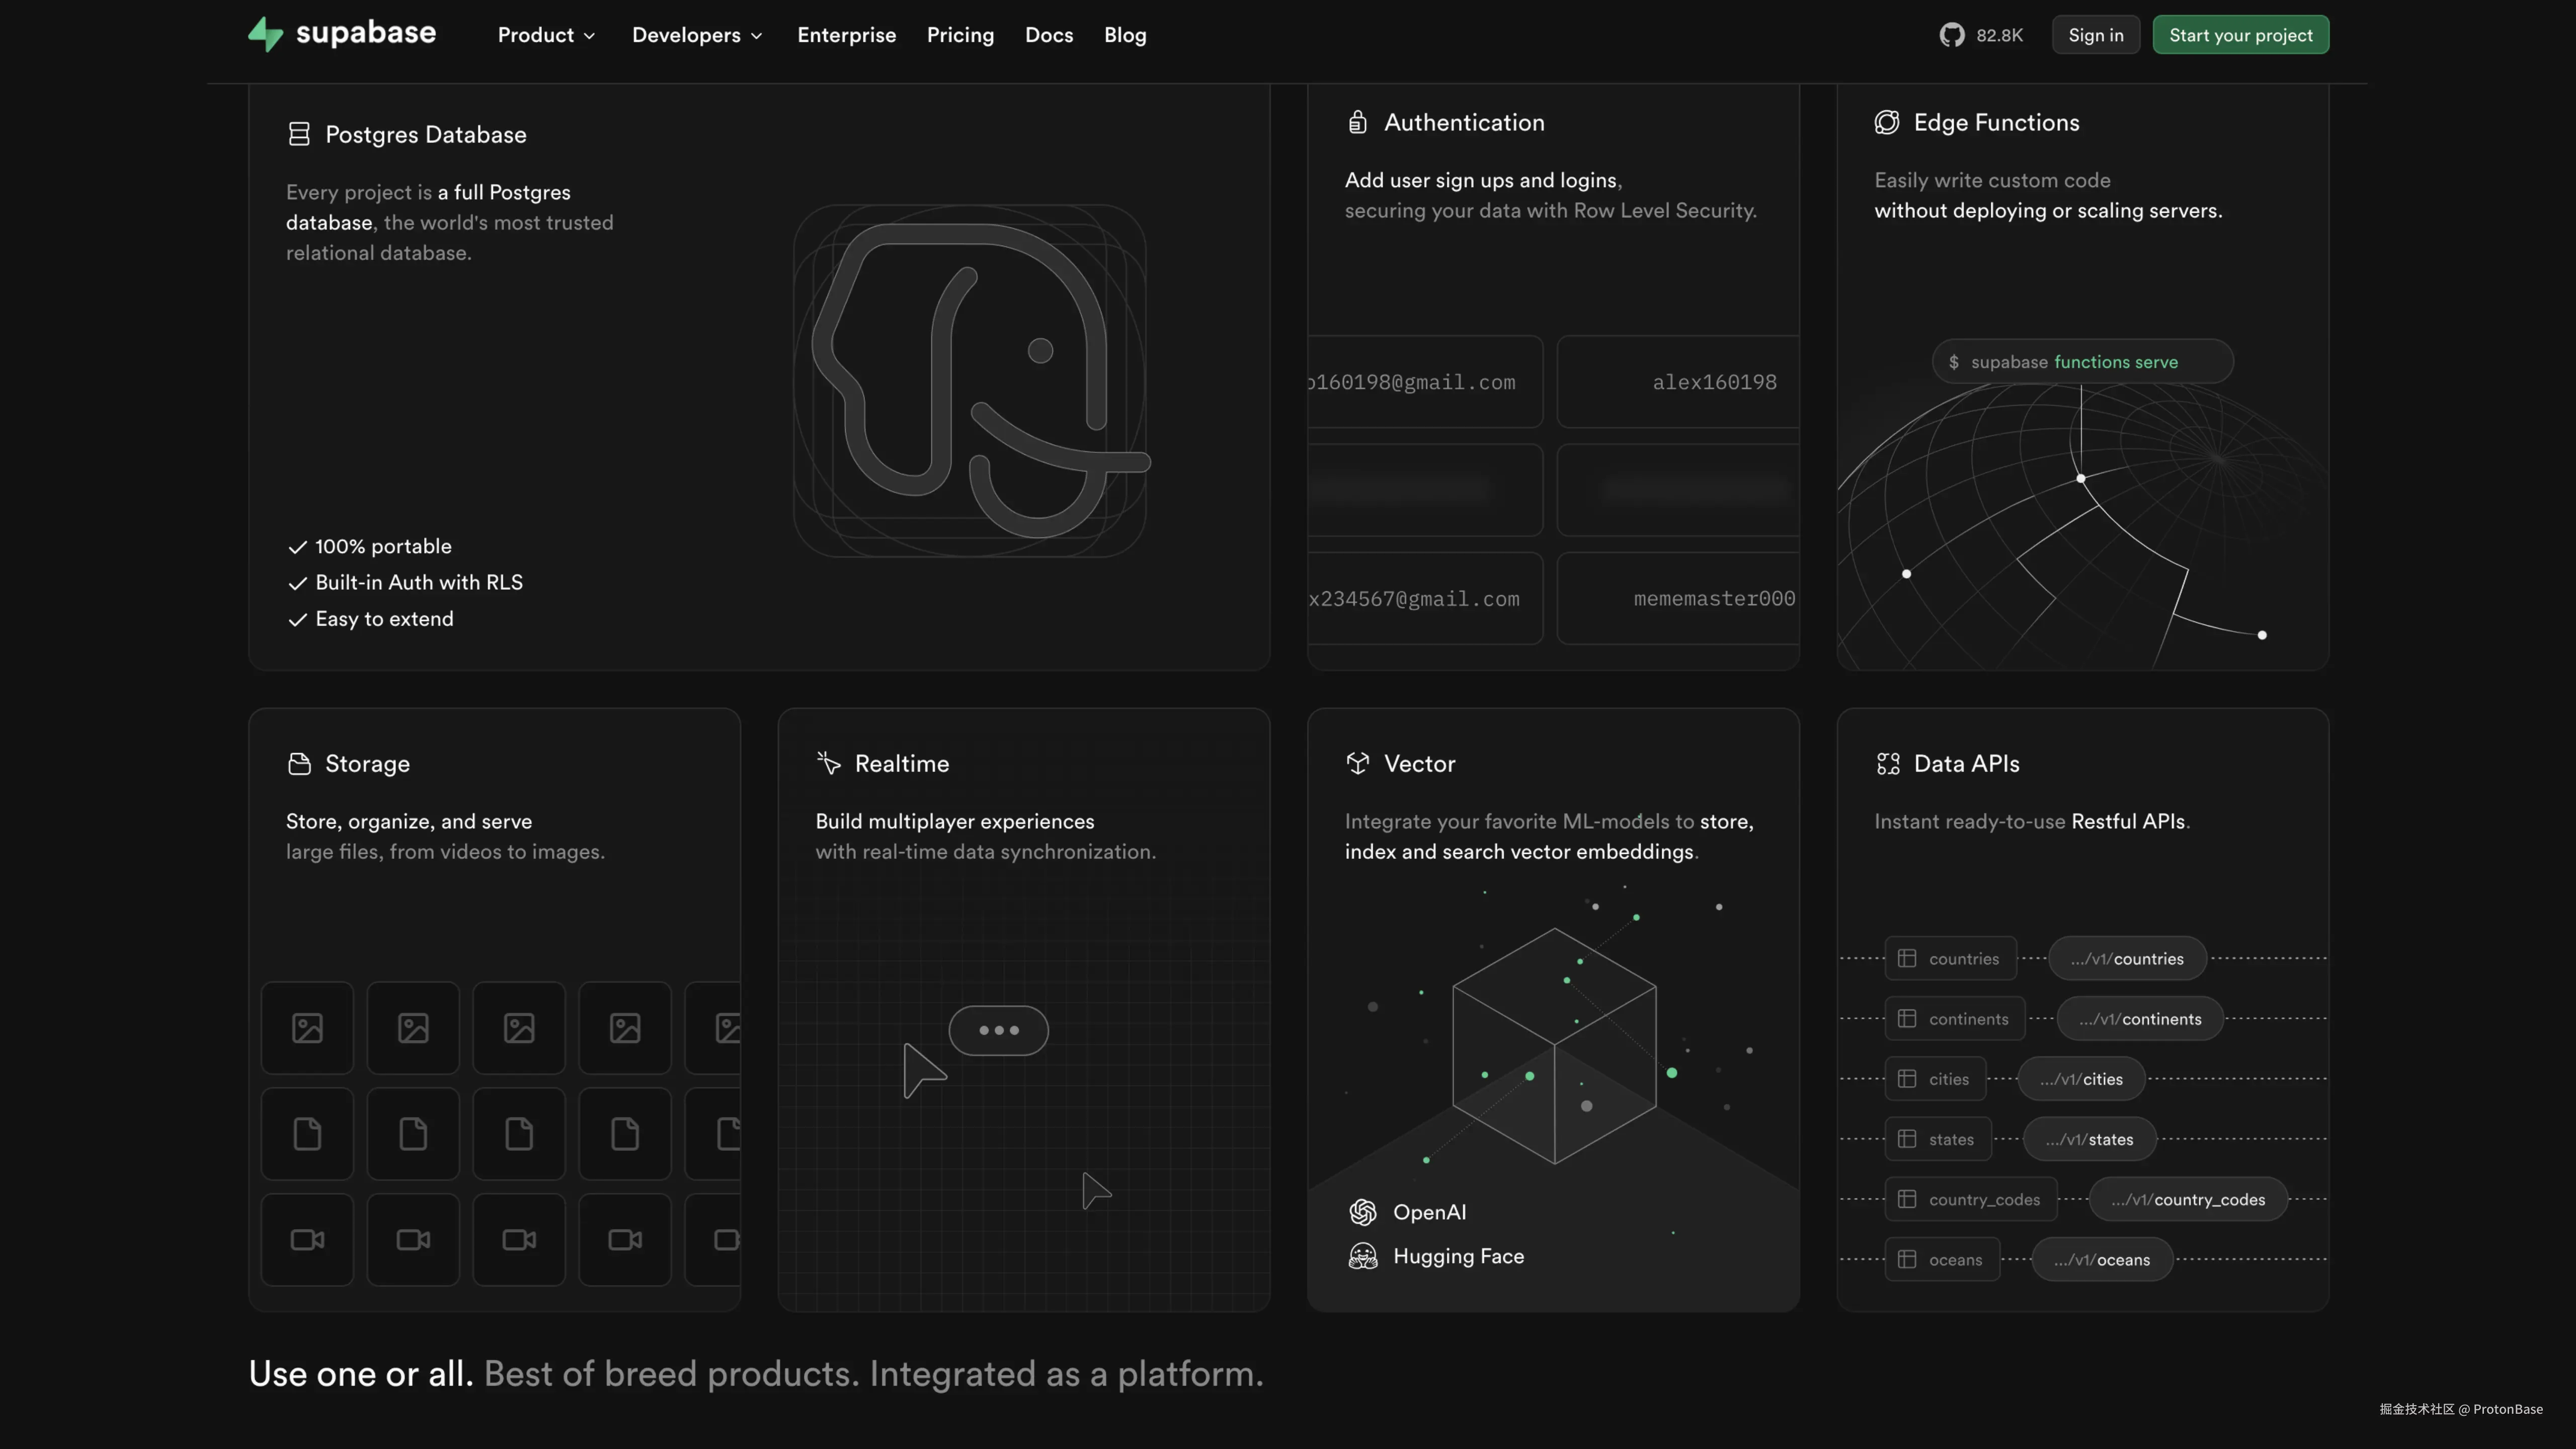Click the Supabase lightning bolt logo
Image resolution: width=2576 pixels, height=1449 pixels.
265,34
